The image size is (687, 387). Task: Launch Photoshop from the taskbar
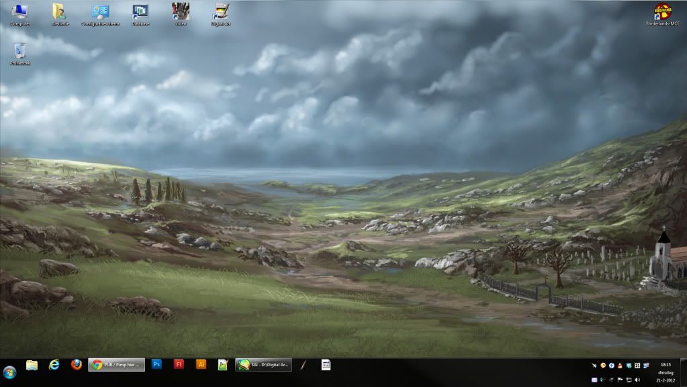tap(156, 364)
